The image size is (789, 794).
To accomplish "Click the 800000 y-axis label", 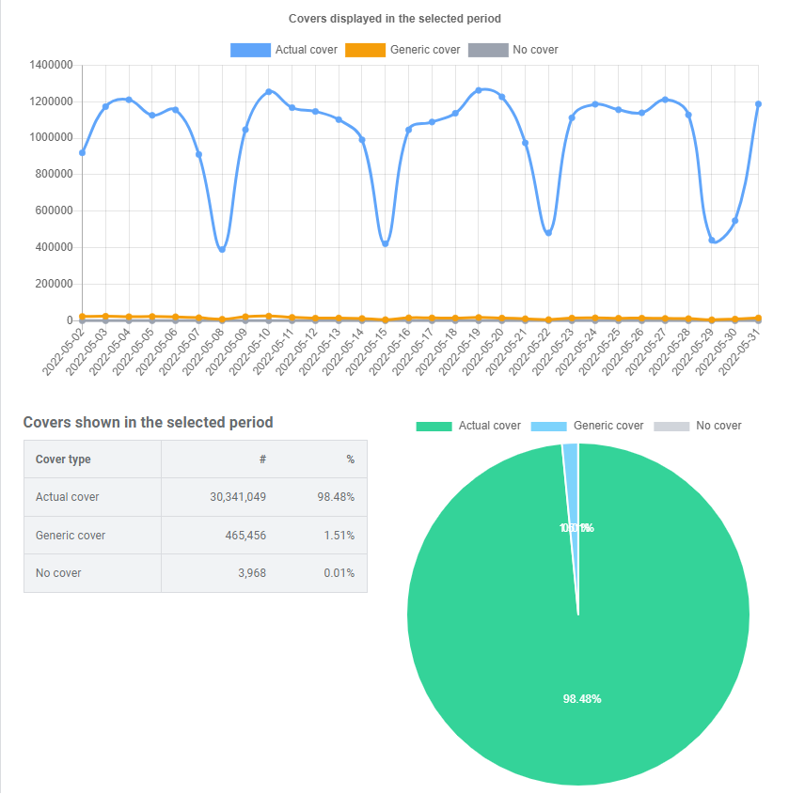I will pos(54,174).
